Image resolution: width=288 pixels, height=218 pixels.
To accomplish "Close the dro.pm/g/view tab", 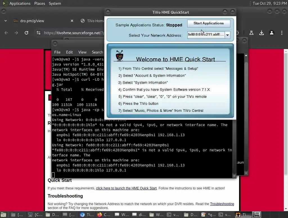I will pyautogui.click(x=72, y=21).
